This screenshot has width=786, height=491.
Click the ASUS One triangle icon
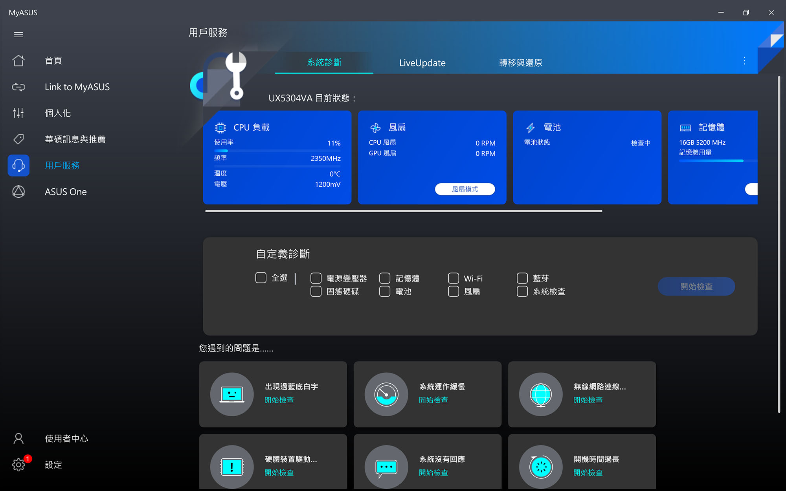click(x=18, y=191)
